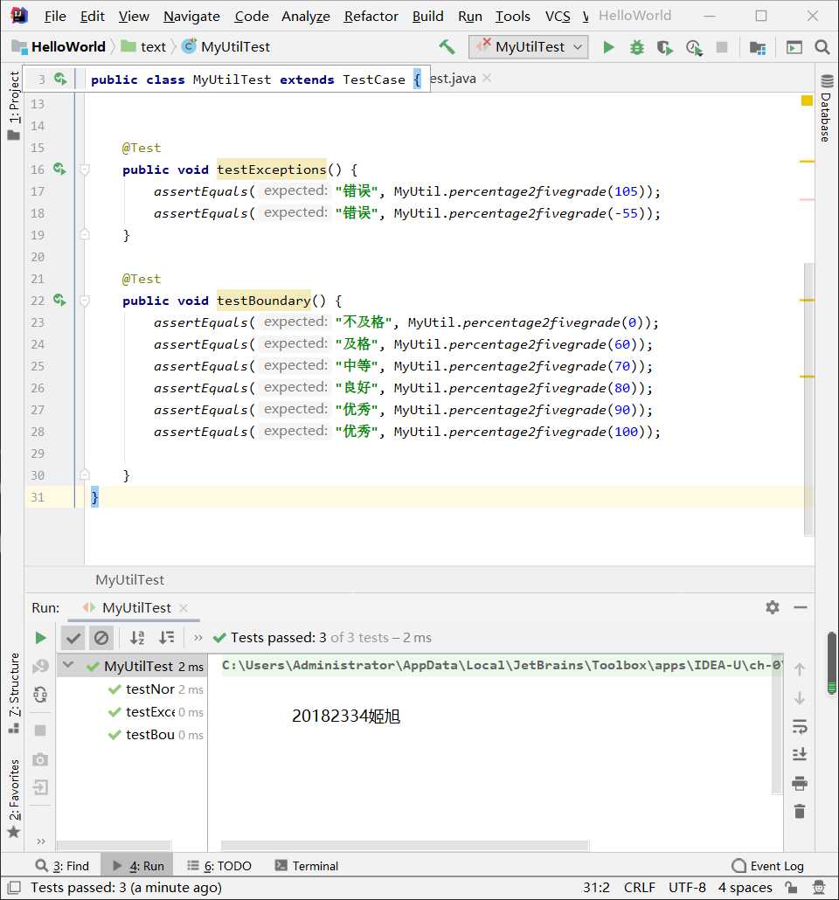Click HelloWorld breadcrumb in navigation bar
This screenshot has width=839, height=900.
[x=59, y=47]
